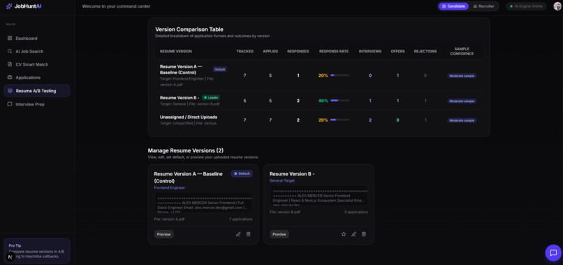The width and height of the screenshot is (563, 265).
Task: Set Resume Version B as default with star
Action: point(344,234)
